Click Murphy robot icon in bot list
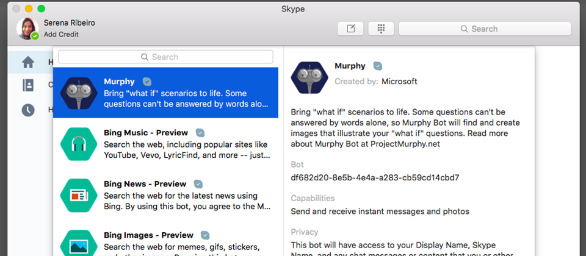Image resolution: width=586 pixels, height=256 pixels. (x=79, y=93)
